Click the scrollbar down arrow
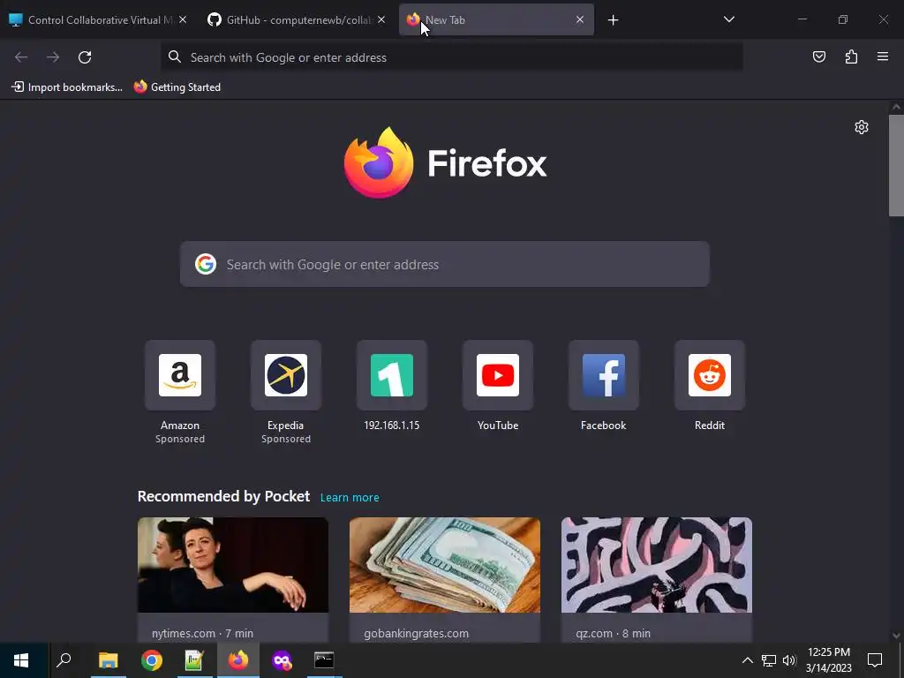Viewport: 904px width, 678px height. 896,636
